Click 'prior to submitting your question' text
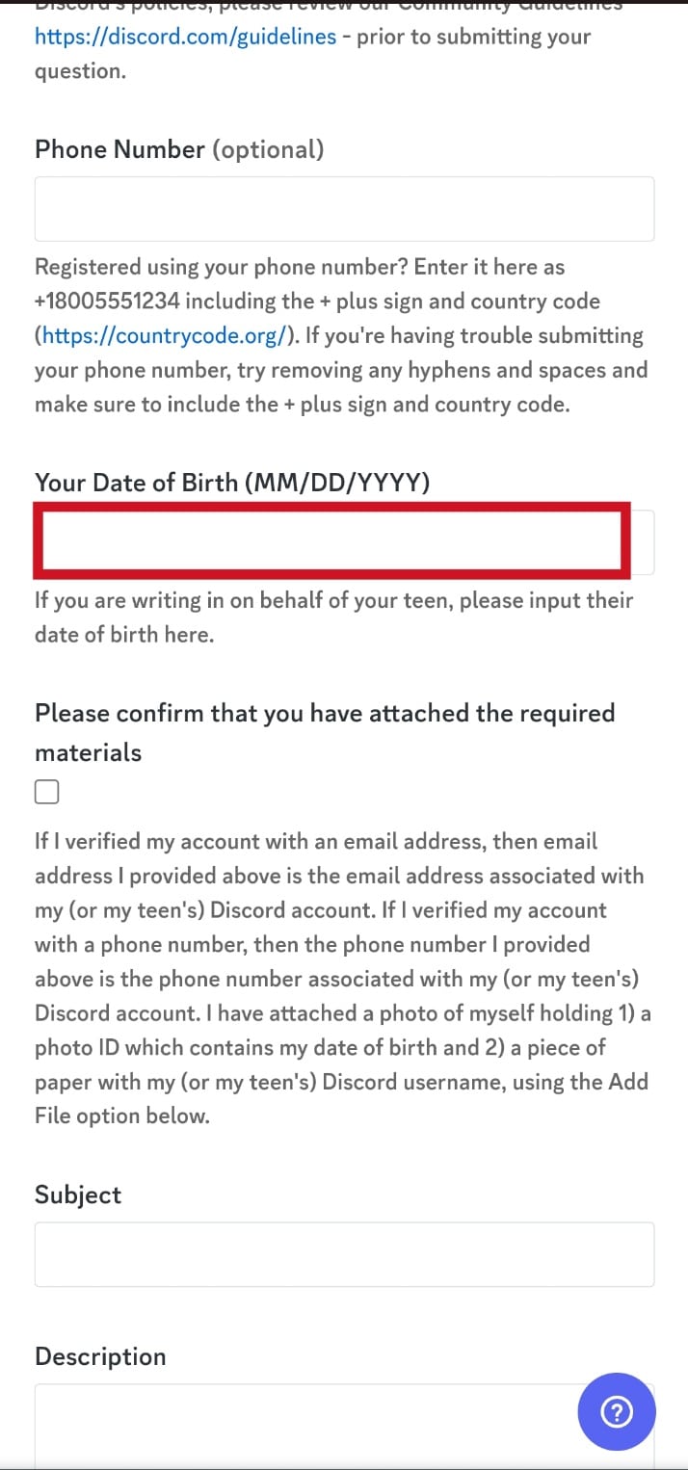Viewport: 688px width, 1470px height. pos(472,37)
